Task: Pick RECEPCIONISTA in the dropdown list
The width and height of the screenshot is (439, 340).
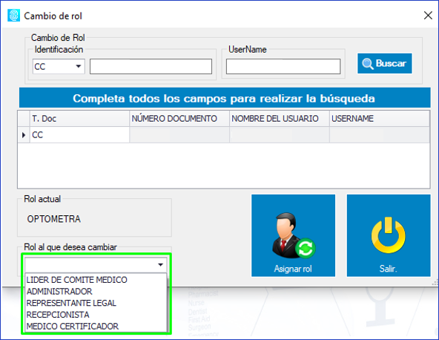Action: coord(96,315)
